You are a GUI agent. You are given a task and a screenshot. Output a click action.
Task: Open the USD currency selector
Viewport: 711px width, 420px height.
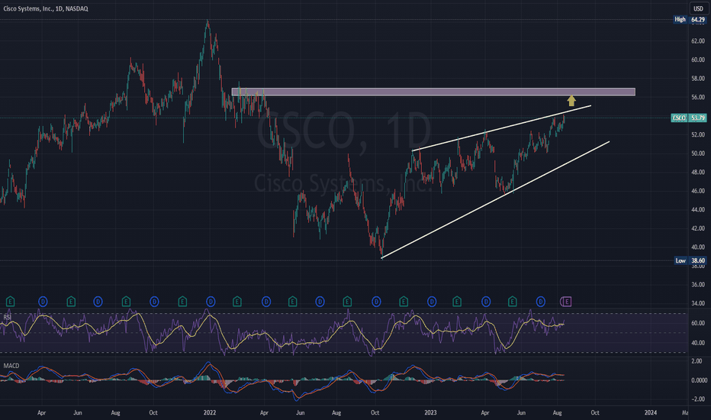(698, 8)
